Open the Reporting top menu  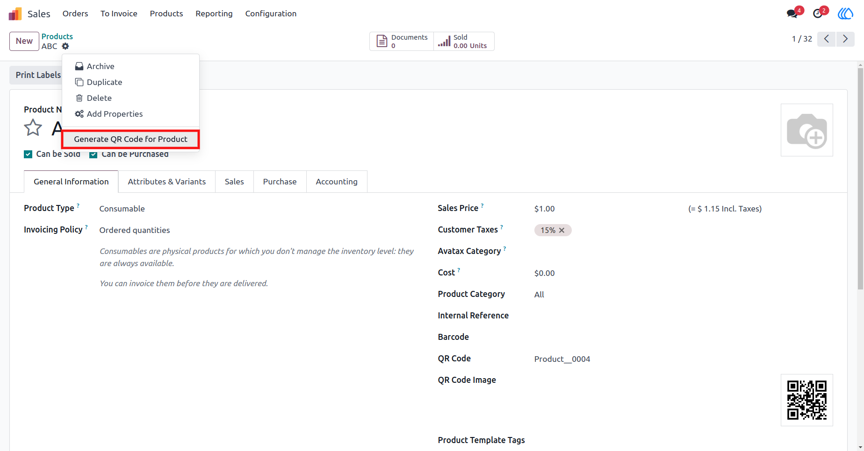pyautogui.click(x=214, y=14)
